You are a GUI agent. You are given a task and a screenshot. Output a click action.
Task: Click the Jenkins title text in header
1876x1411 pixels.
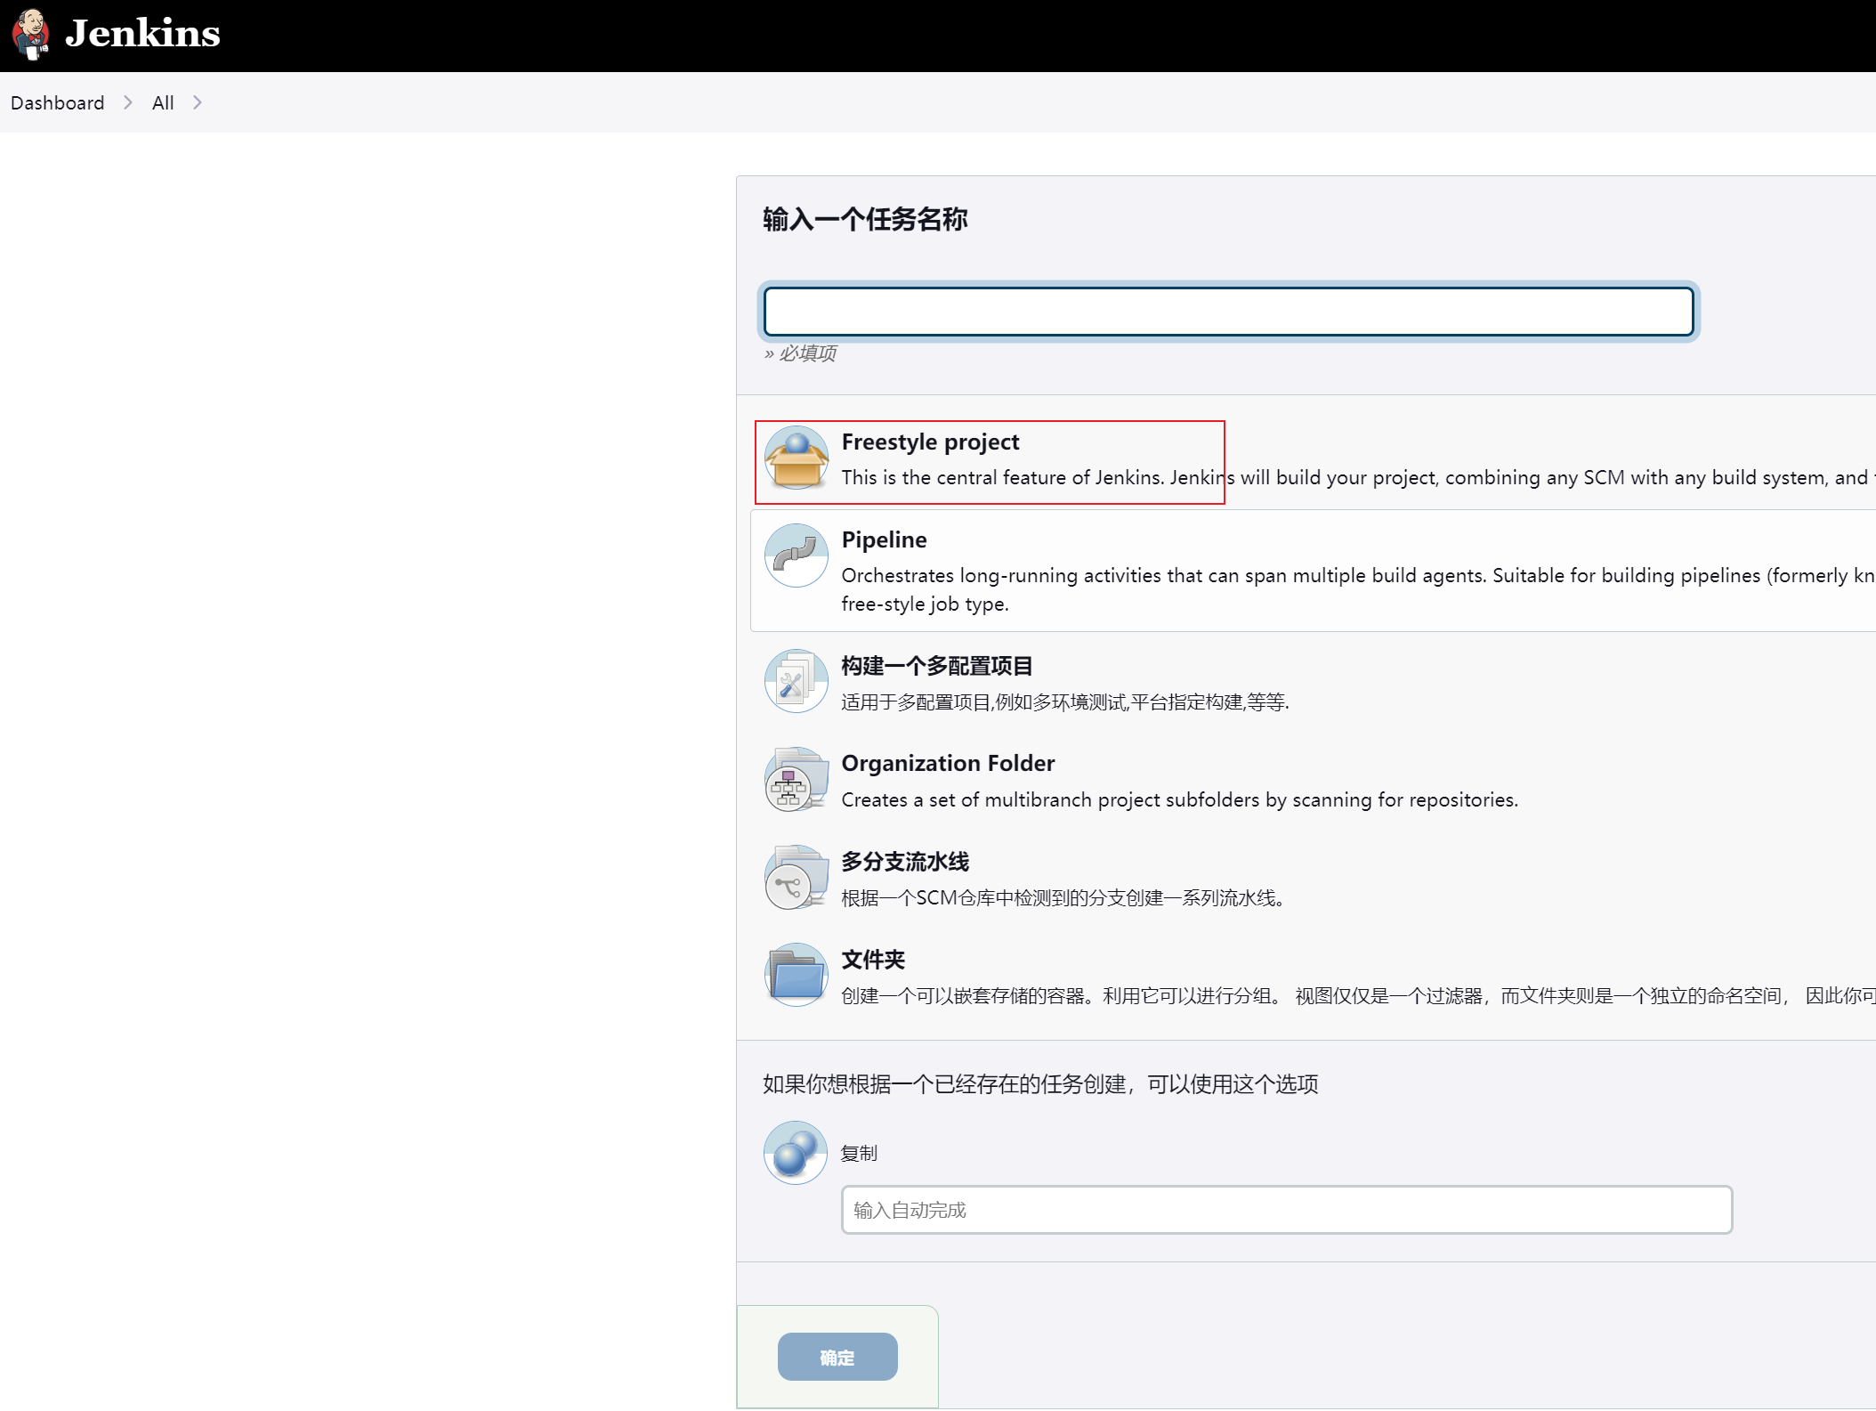[x=142, y=34]
